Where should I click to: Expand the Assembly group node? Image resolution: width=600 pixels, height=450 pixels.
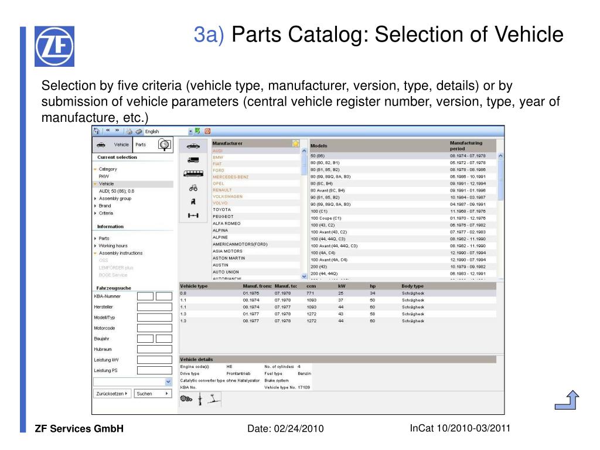[96, 199]
